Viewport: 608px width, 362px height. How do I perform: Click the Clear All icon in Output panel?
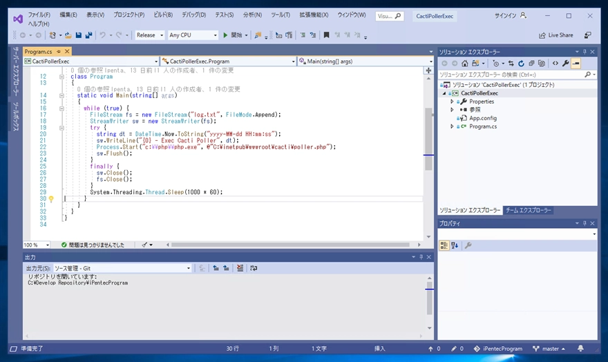click(240, 268)
